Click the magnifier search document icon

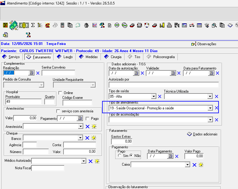point(214,25)
